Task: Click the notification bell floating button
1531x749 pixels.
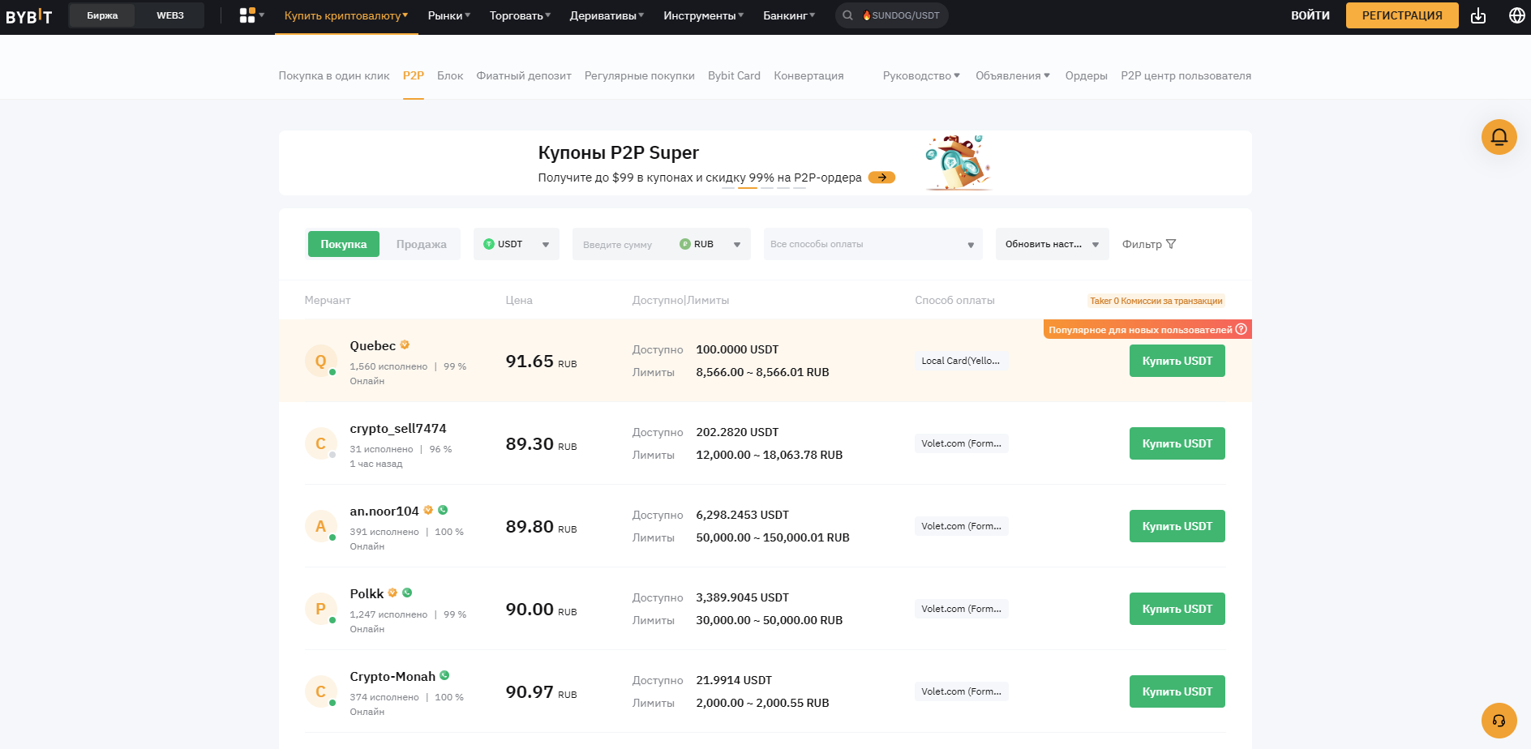Action: 1499,137
